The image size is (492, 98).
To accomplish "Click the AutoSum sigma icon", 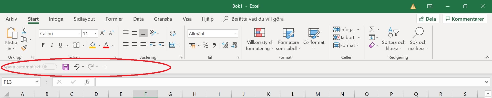I will tap(372, 29).
